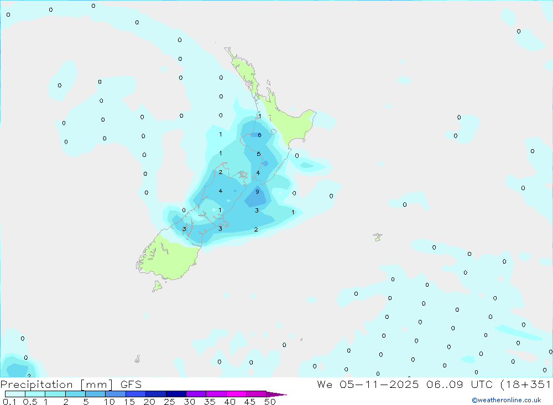Click the '06..09 UTC' time label
The image size is (553, 405).
(x=459, y=384)
